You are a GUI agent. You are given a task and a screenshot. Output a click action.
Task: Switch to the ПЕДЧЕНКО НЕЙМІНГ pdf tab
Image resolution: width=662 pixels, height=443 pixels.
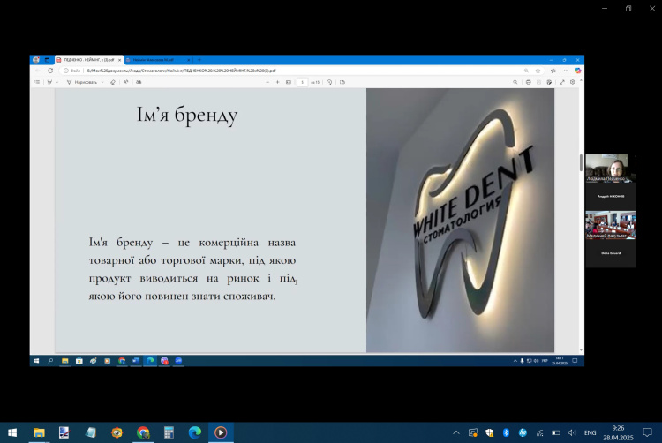(x=88, y=60)
